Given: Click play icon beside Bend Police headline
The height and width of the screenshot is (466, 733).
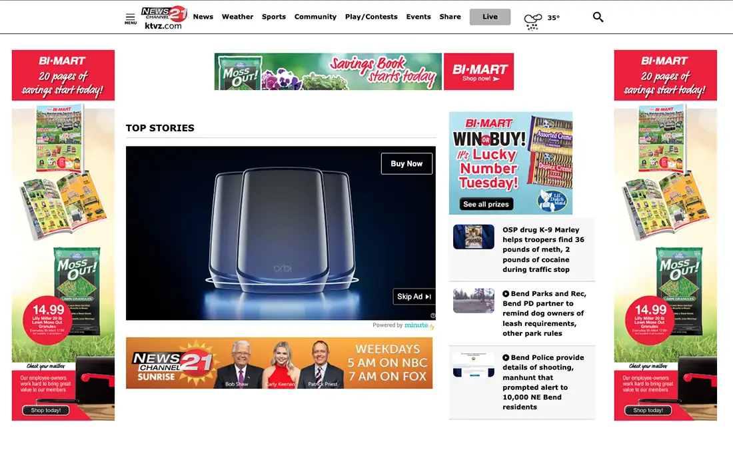Looking at the screenshot, I should 506,357.
